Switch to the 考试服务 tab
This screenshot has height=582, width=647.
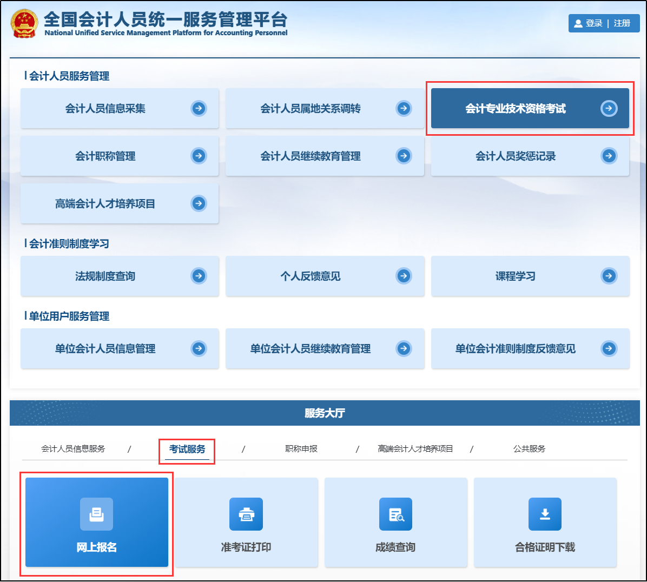pyautogui.click(x=187, y=448)
